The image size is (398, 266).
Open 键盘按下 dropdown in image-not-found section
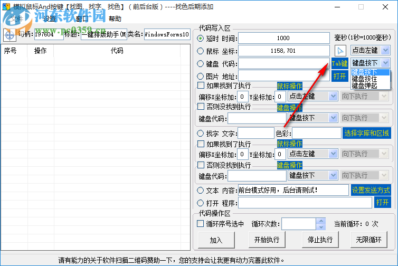[333, 118]
